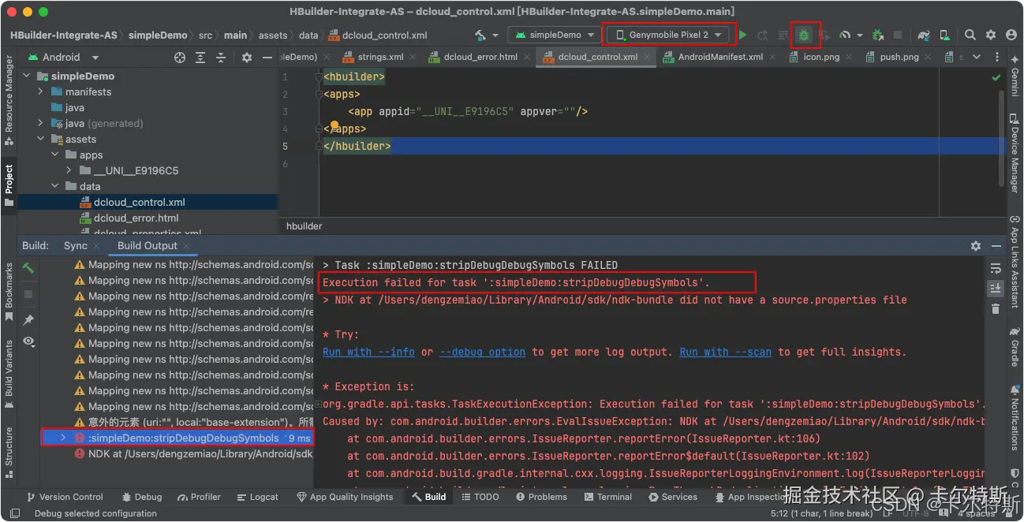The width and height of the screenshot is (1024, 522).
Task: Click the Build panel settings gear
Action: pos(976,246)
